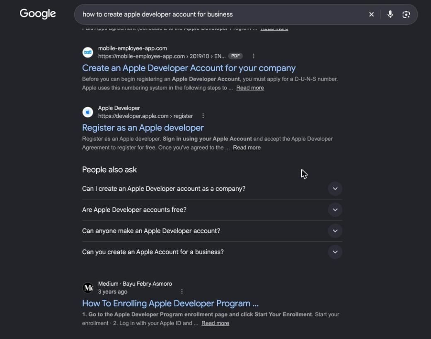The image size is (431, 339).
Task: Click the Medium site favicon
Action: (88, 288)
